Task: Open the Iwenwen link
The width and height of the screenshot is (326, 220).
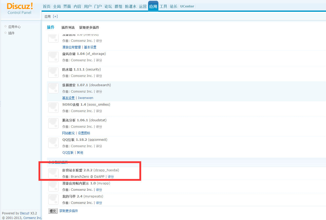Action: (x=85, y=98)
